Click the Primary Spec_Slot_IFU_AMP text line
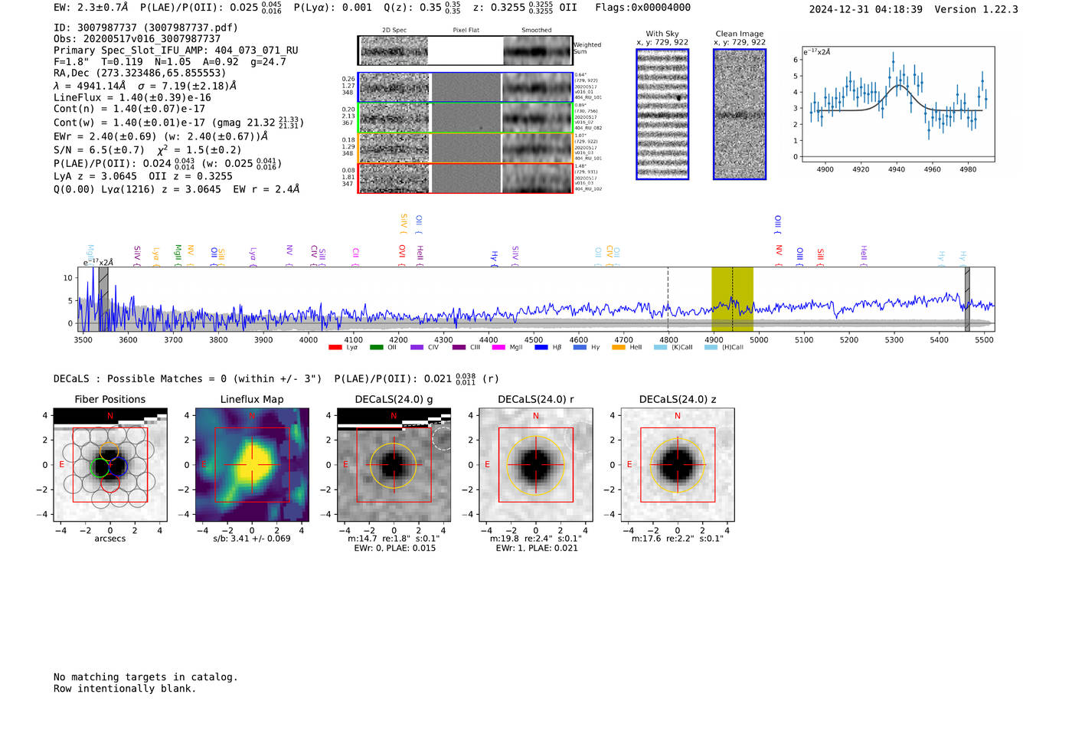The width and height of the screenshot is (1072, 730). tap(176, 51)
